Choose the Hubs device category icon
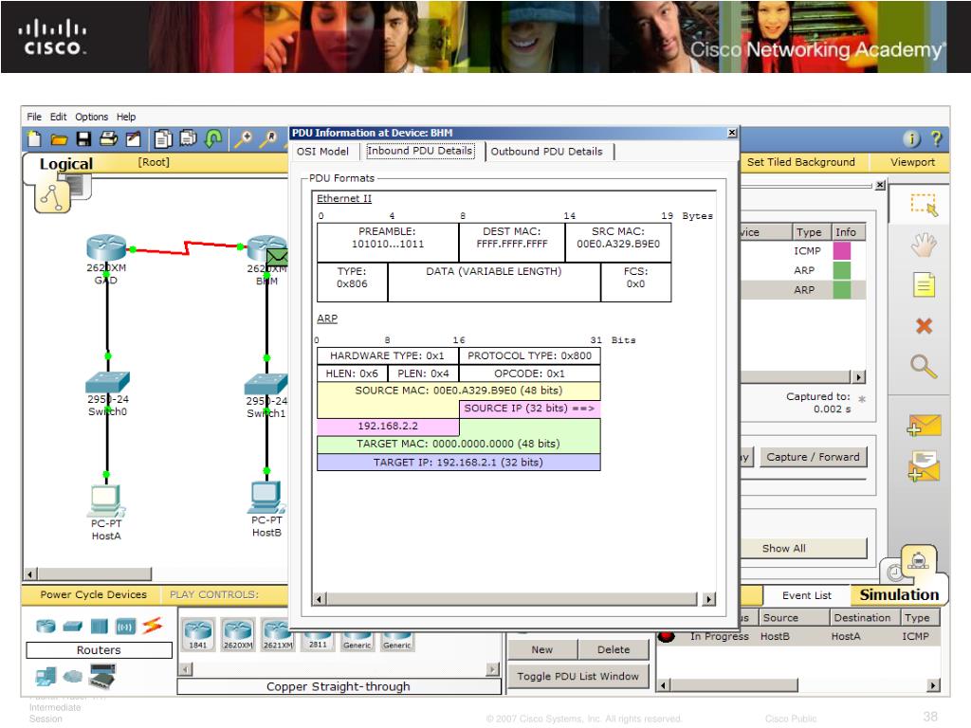971x728 pixels. point(99,627)
